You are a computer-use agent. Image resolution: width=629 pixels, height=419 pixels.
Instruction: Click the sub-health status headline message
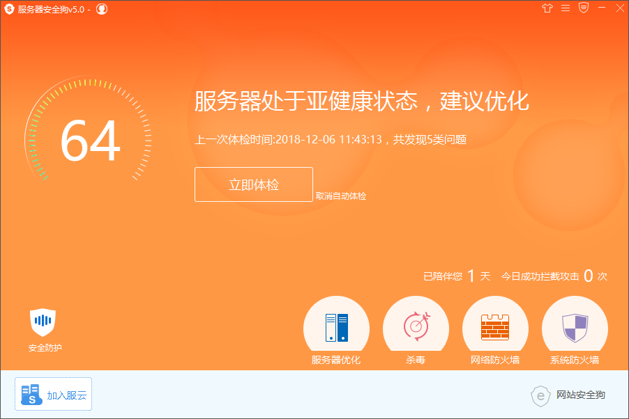pyautogui.click(x=363, y=102)
